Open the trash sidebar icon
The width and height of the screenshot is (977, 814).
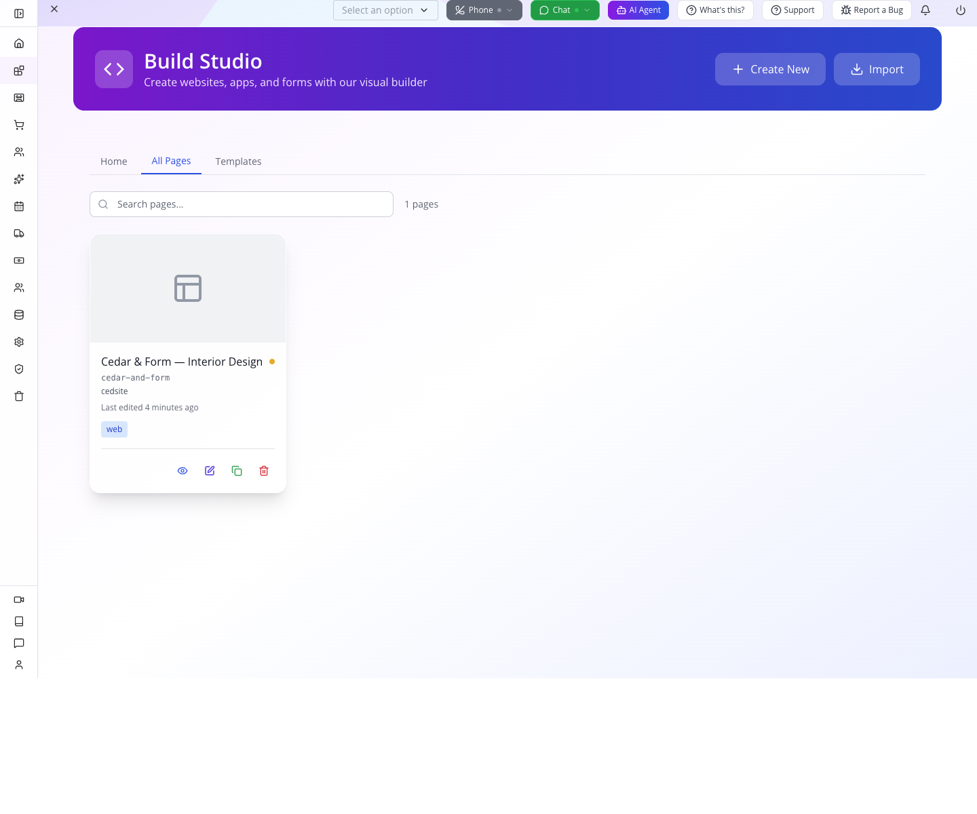19,396
